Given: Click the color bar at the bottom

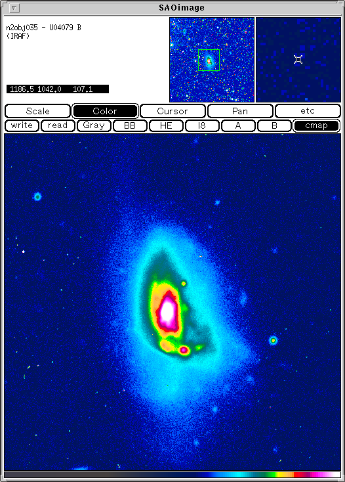Looking at the screenshot, I should coord(172,475).
